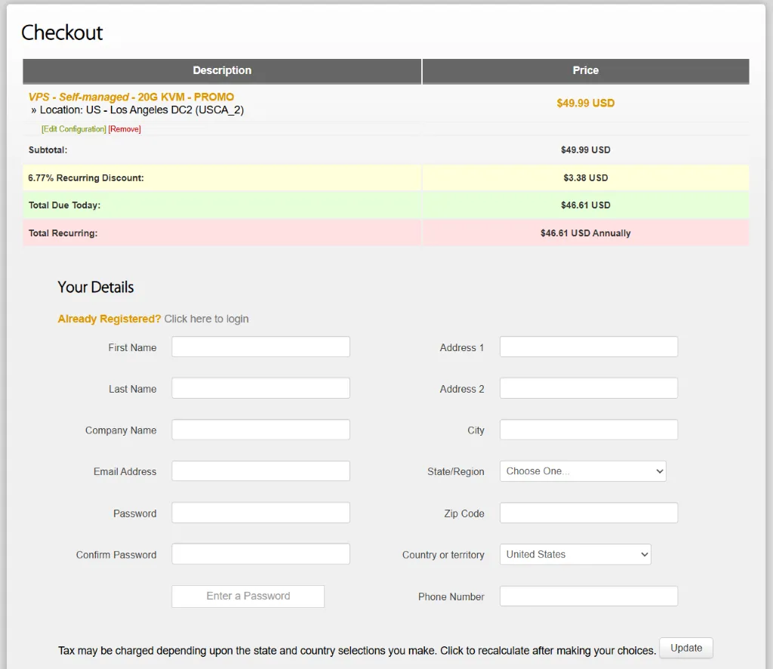The image size is (773, 669).
Task: Click the Edit Configuration link
Action: 74,129
